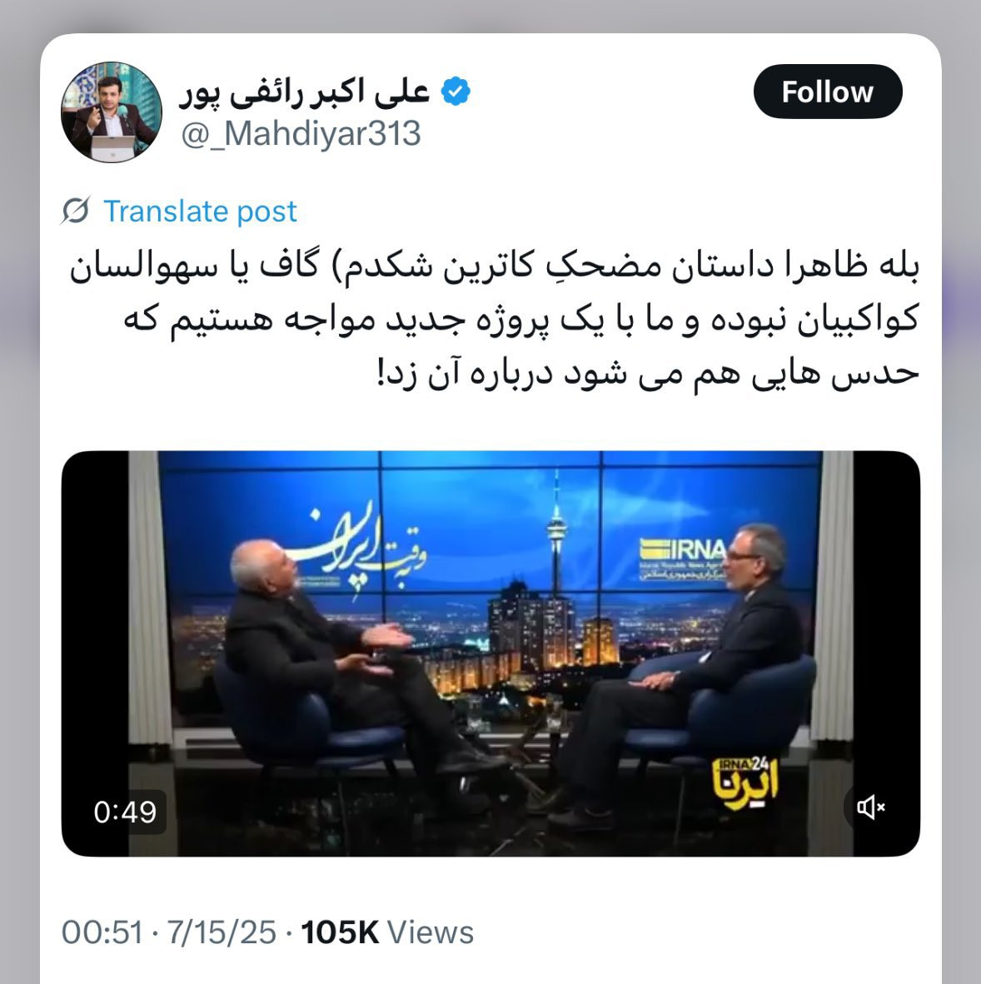The image size is (981, 984).
Task: Open the 105K Views count
Action: [x=387, y=932]
